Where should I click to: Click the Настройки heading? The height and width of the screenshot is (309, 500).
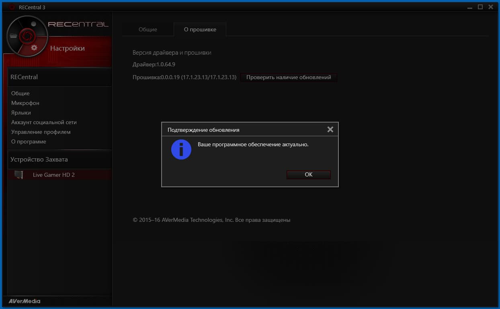pyautogui.click(x=68, y=48)
